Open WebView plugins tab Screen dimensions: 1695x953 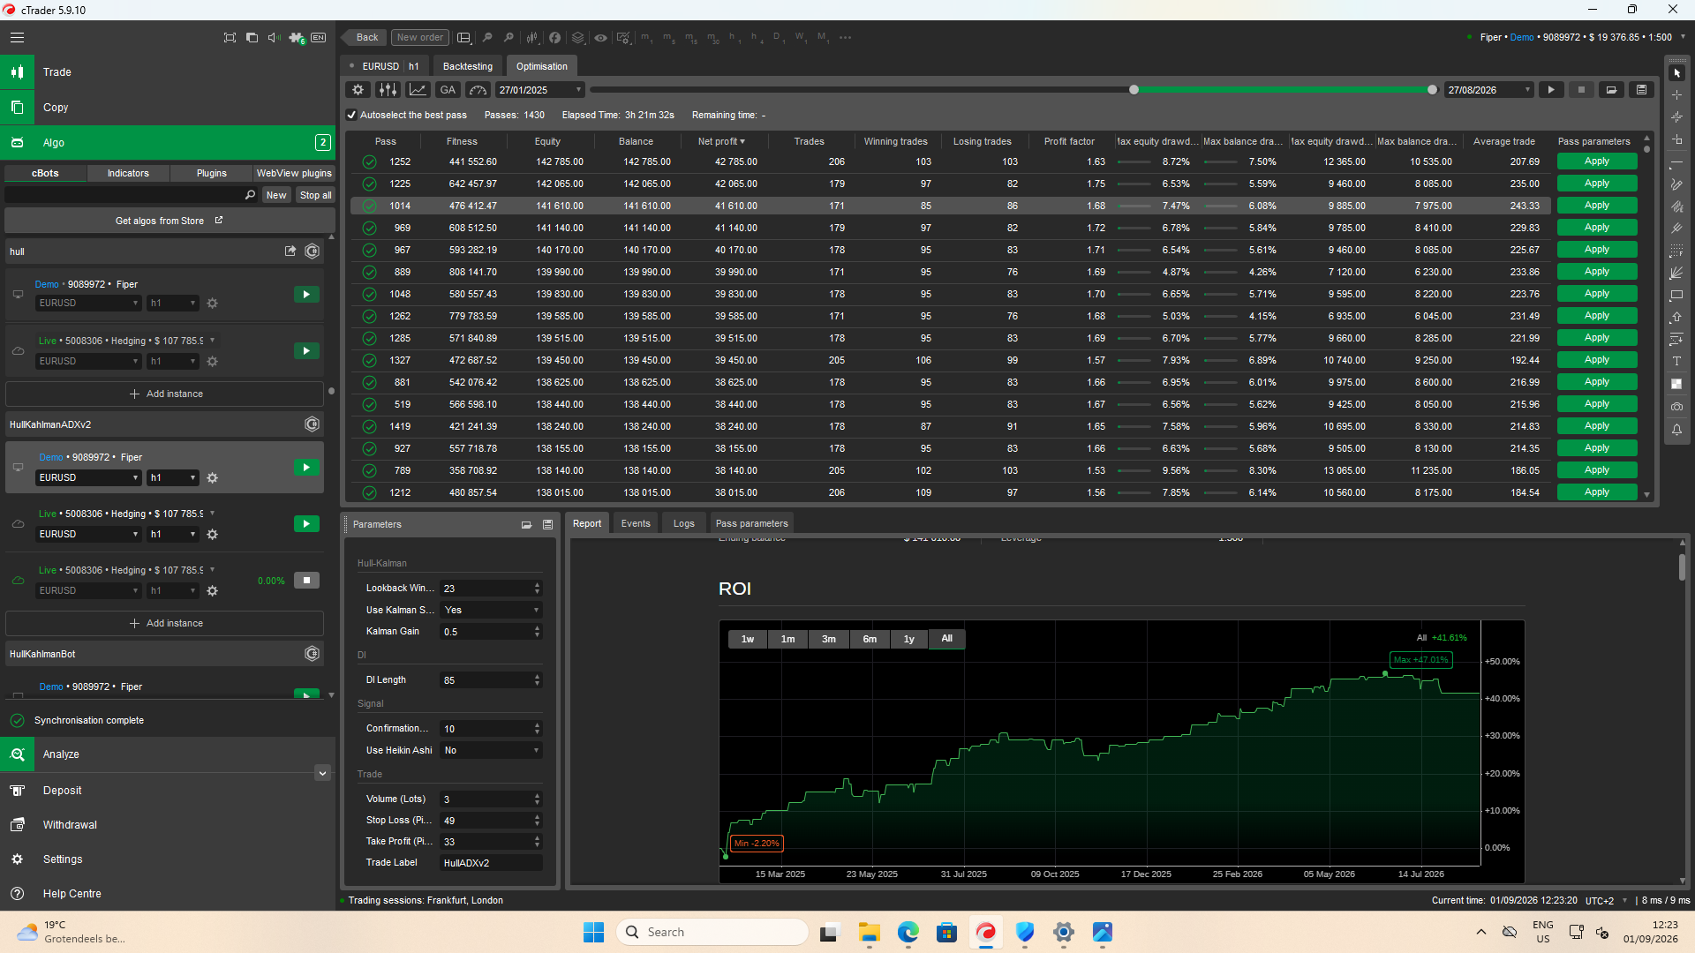294,174
